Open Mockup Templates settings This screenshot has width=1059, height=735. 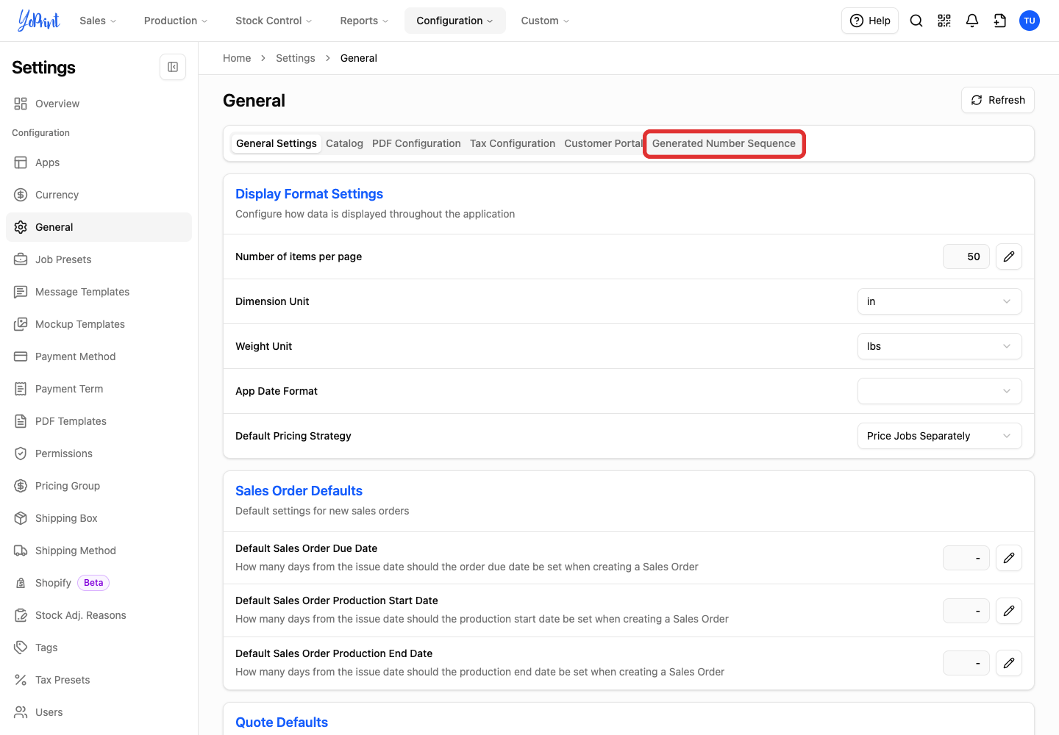click(99, 324)
